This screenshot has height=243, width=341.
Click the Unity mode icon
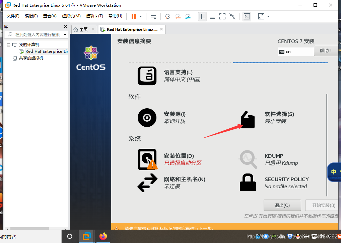[x=232, y=16]
